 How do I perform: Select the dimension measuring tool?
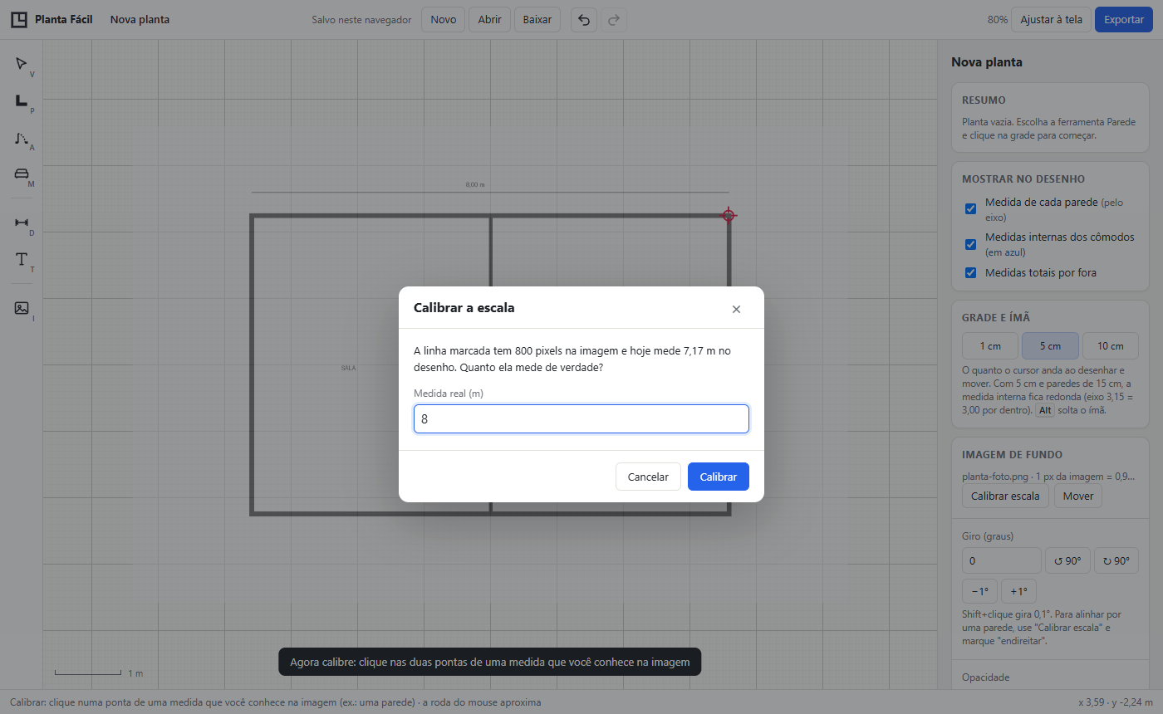click(x=22, y=223)
